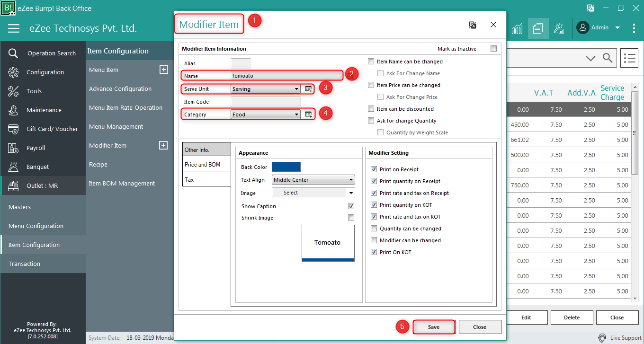This screenshot has height=344, width=644.
Task: Uncheck Print quantity on KOT
Action: coord(374,205)
